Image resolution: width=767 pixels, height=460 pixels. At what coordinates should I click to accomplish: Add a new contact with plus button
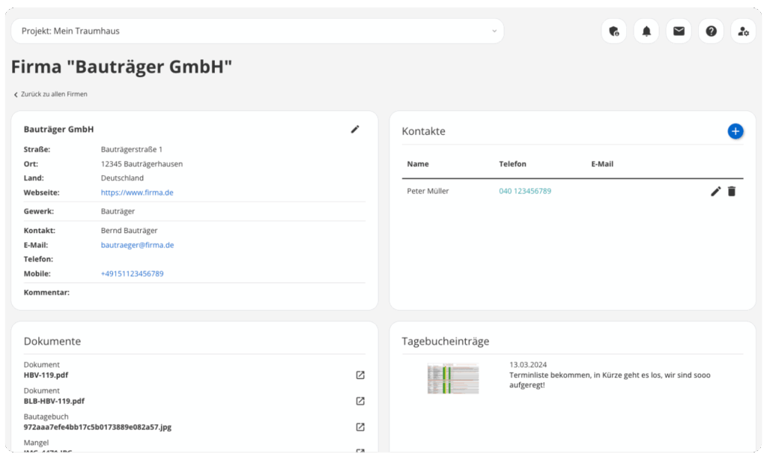tap(735, 131)
